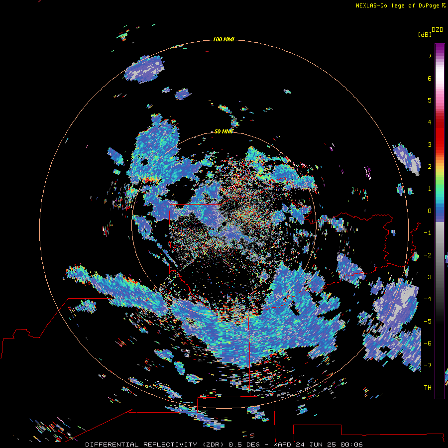Click the 100 NMI range ring label

[224, 39]
